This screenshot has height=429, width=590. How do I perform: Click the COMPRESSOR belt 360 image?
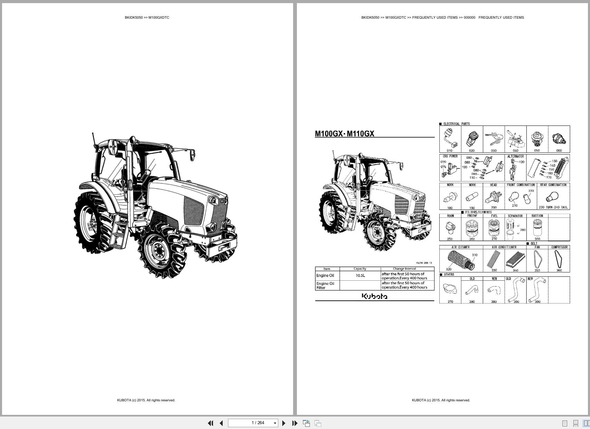coord(559,259)
